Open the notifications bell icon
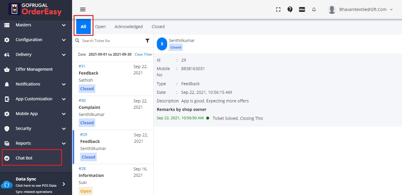 (314, 9)
